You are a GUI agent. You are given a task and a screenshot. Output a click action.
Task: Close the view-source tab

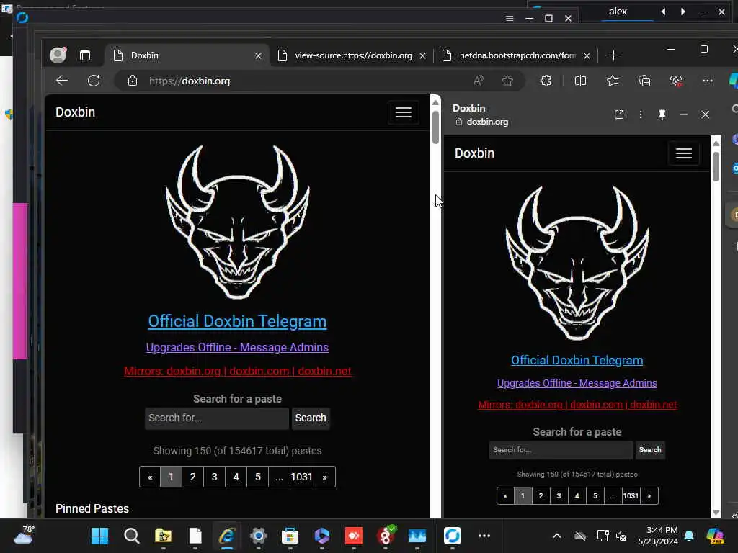422,56
